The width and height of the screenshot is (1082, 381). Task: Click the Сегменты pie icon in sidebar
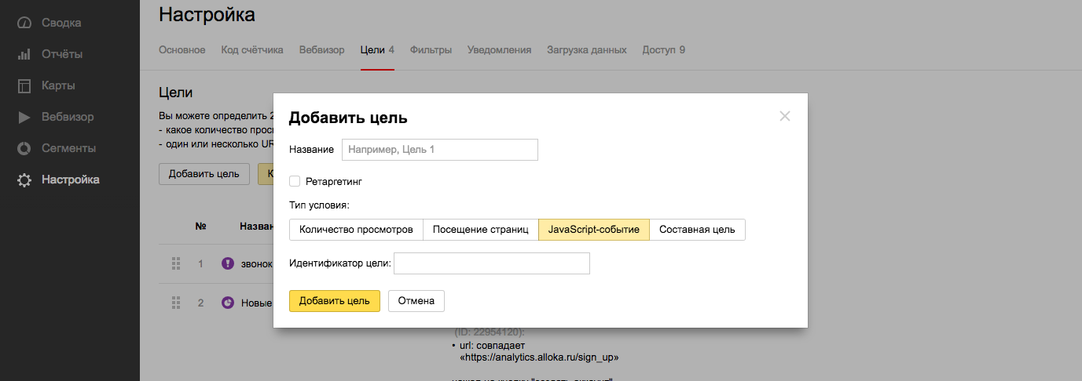point(24,148)
